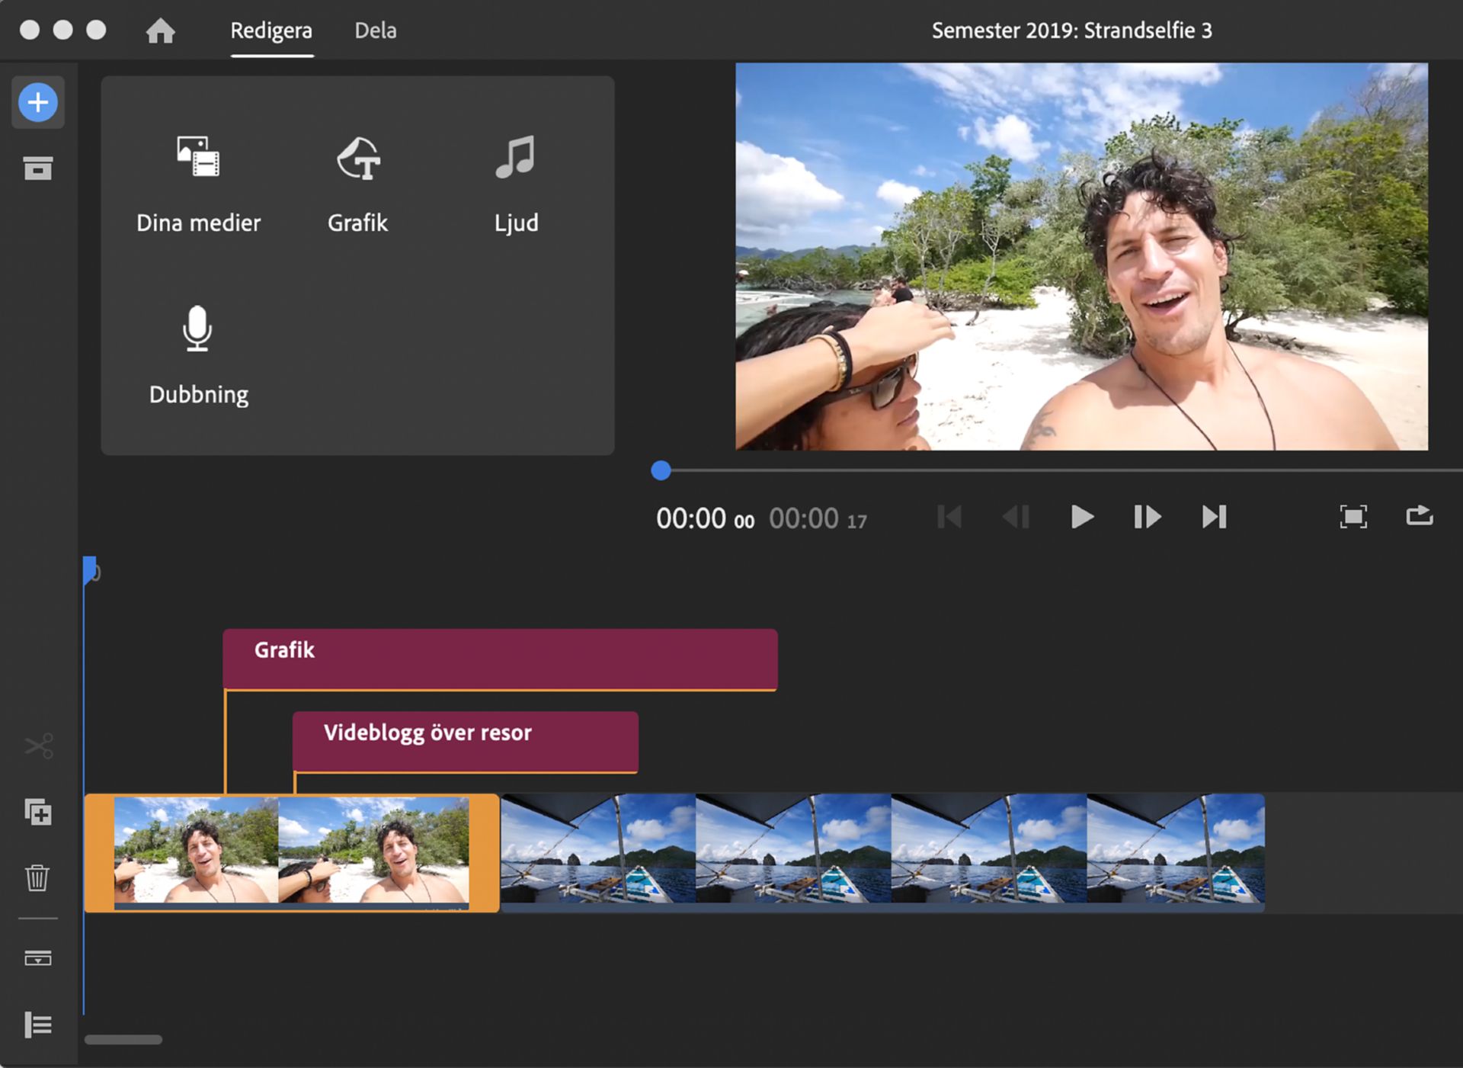This screenshot has height=1068, width=1463.
Task: Click the blue plus add media button
Action: (37, 102)
